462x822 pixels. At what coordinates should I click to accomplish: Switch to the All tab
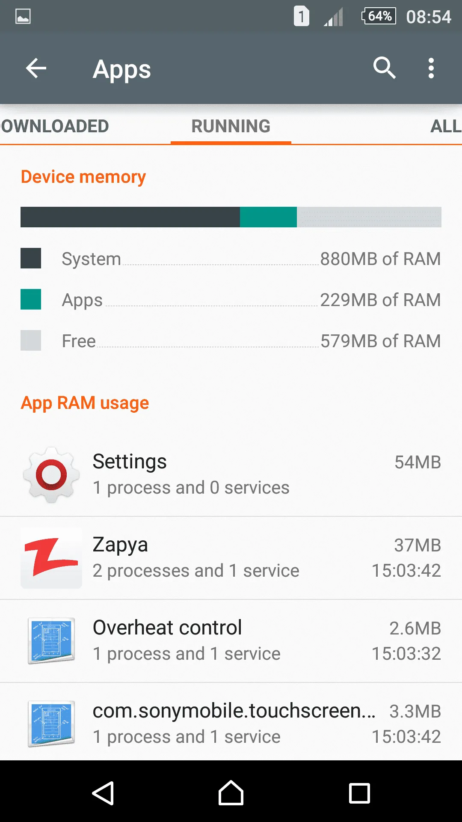tap(445, 126)
